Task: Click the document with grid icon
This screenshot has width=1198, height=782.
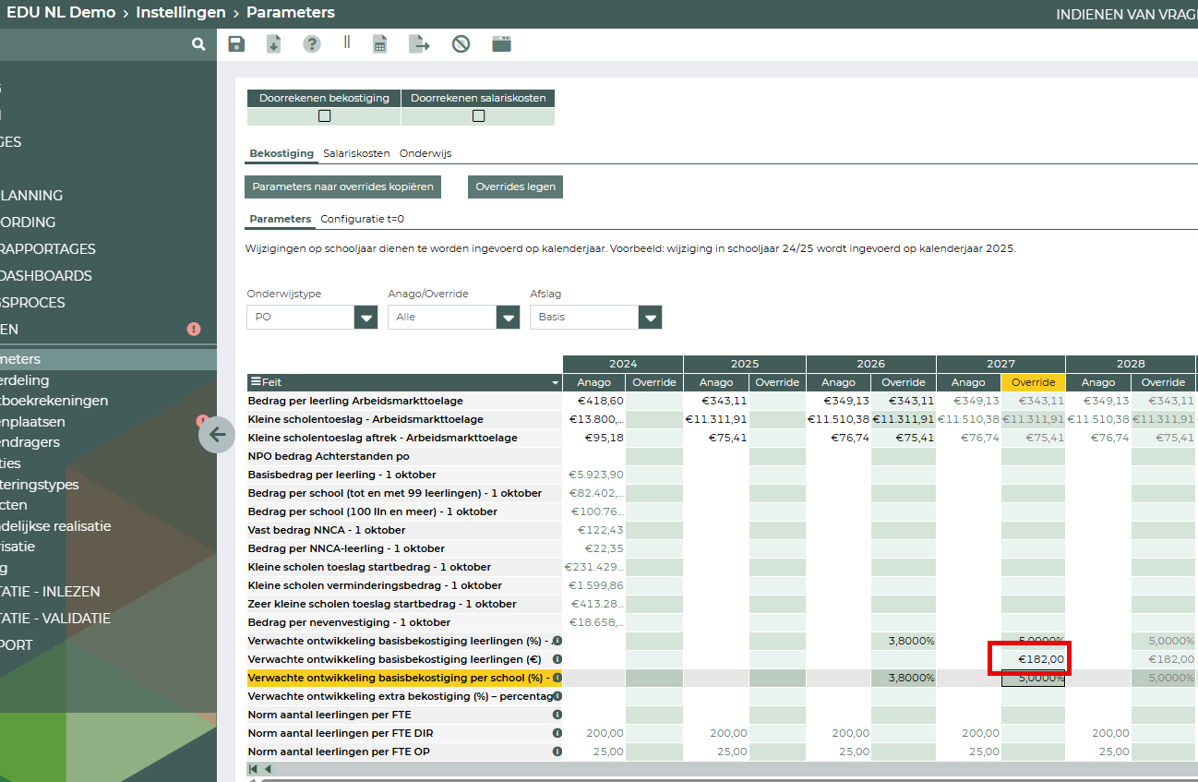Action: [x=379, y=44]
